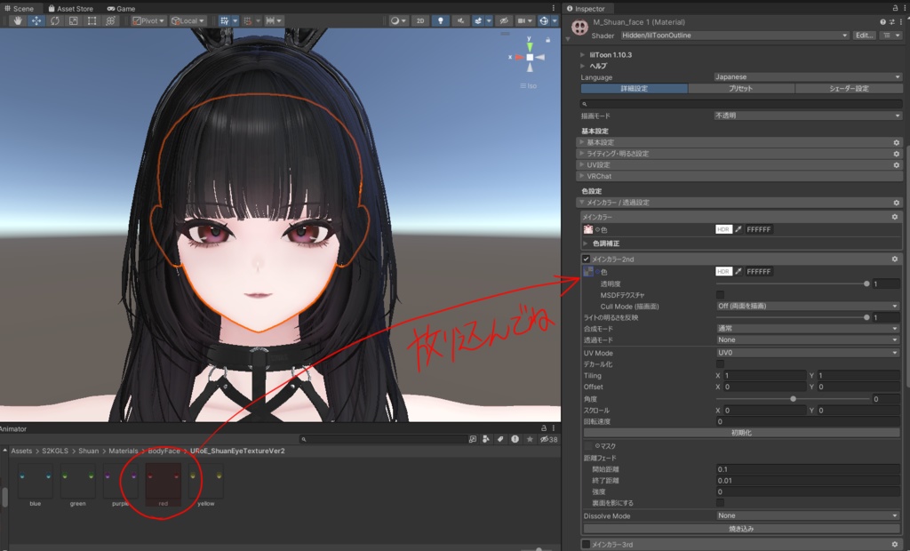Open the Pivot handle position dropdown
The height and width of the screenshot is (551, 910).
148,21
